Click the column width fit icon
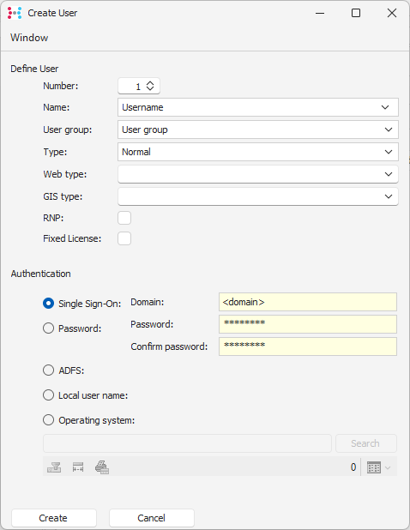Image resolution: width=410 pixels, height=530 pixels. [78, 467]
